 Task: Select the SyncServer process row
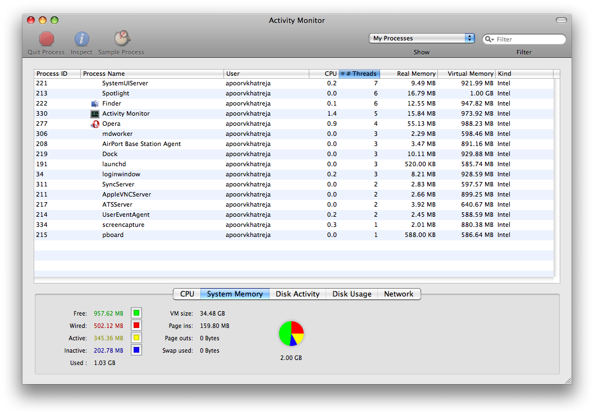(294, 185)
